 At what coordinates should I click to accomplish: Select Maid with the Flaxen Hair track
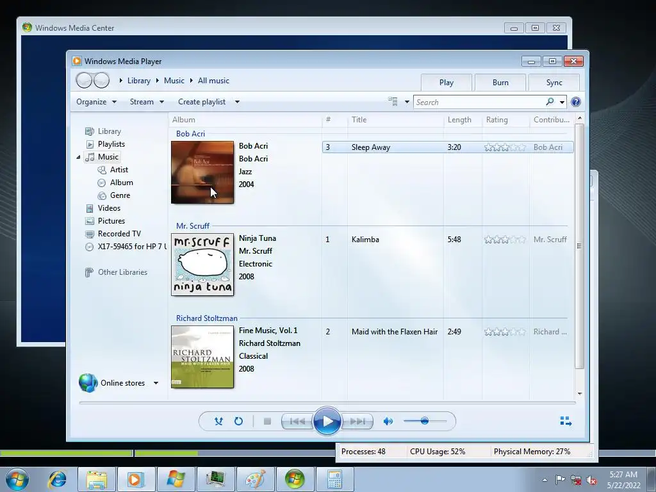point(448,332)
